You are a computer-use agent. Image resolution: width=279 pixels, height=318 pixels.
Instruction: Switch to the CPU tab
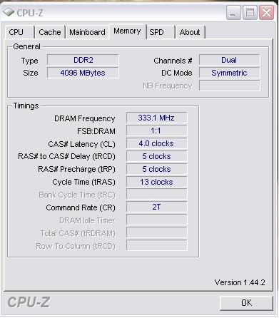tap(19, 32)
